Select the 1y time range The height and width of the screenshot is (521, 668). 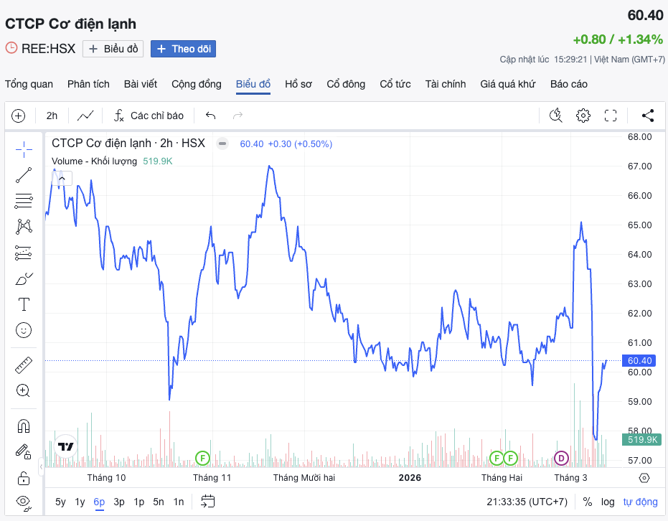point(80,502)
